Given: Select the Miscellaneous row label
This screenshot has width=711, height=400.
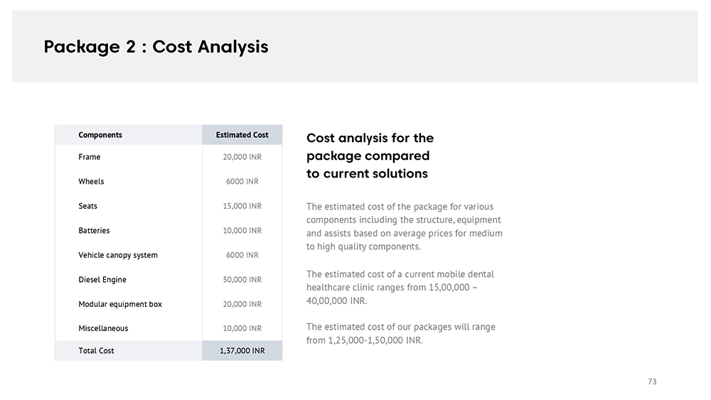Looking at the screenshot, I should 103,329.
